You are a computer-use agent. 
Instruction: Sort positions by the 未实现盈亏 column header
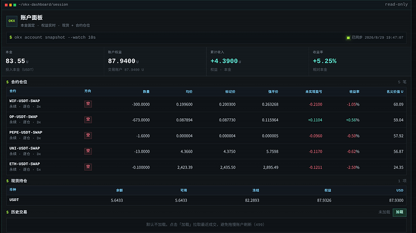pos(314,92)
